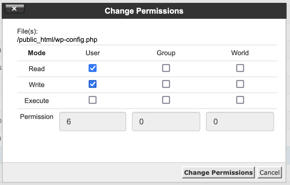Enable Group Write permission checkbox
Screen dimensions: 290x185
click(x=166, y=84)
